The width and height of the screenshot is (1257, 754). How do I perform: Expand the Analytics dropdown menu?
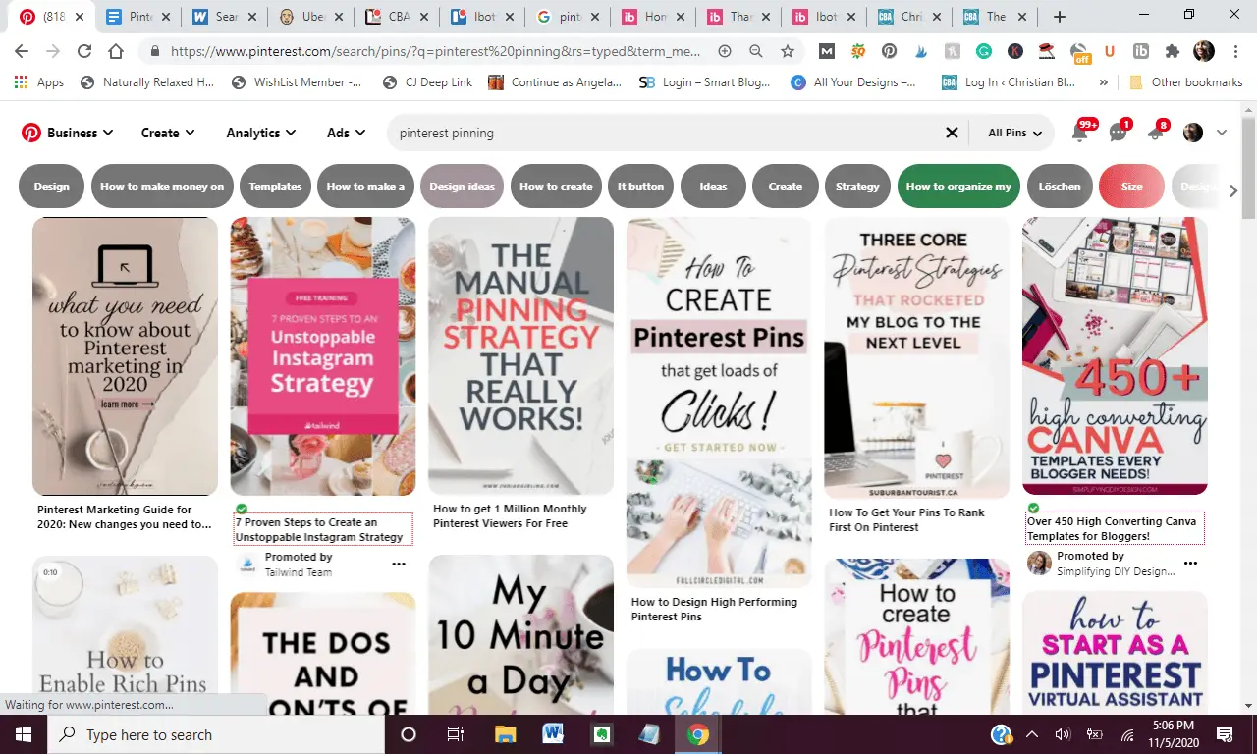click(261, 133)
